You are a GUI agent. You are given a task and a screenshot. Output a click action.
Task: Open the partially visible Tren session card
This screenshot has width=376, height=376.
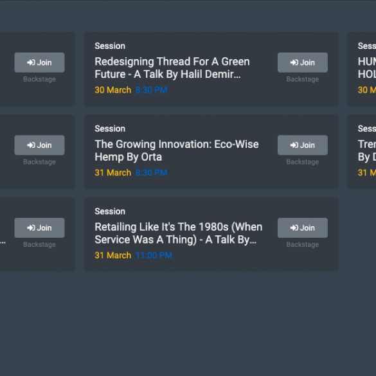(x=362, y=152)
